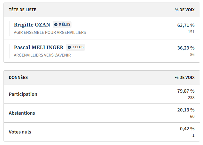Viewport: 203px width, 145px height.
Task: Click the DONNÉES column header
Action: tap(18, 77)
